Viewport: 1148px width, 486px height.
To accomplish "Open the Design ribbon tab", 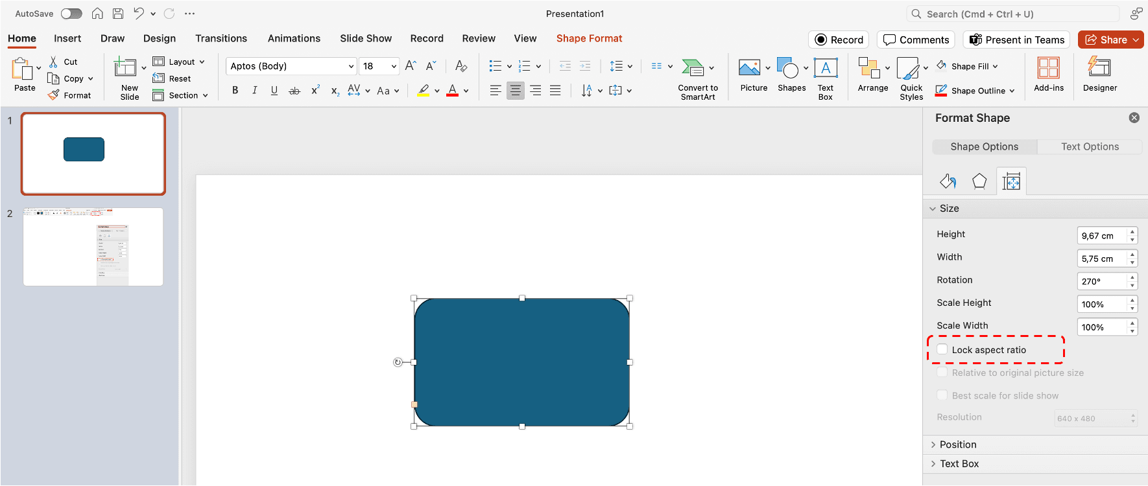I will pos(160,38).
